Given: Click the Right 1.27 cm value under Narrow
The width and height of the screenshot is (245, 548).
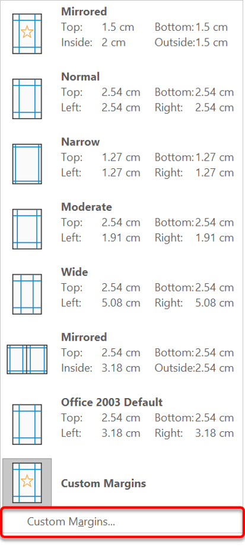Looking at the screenshot, I should 214,172.
